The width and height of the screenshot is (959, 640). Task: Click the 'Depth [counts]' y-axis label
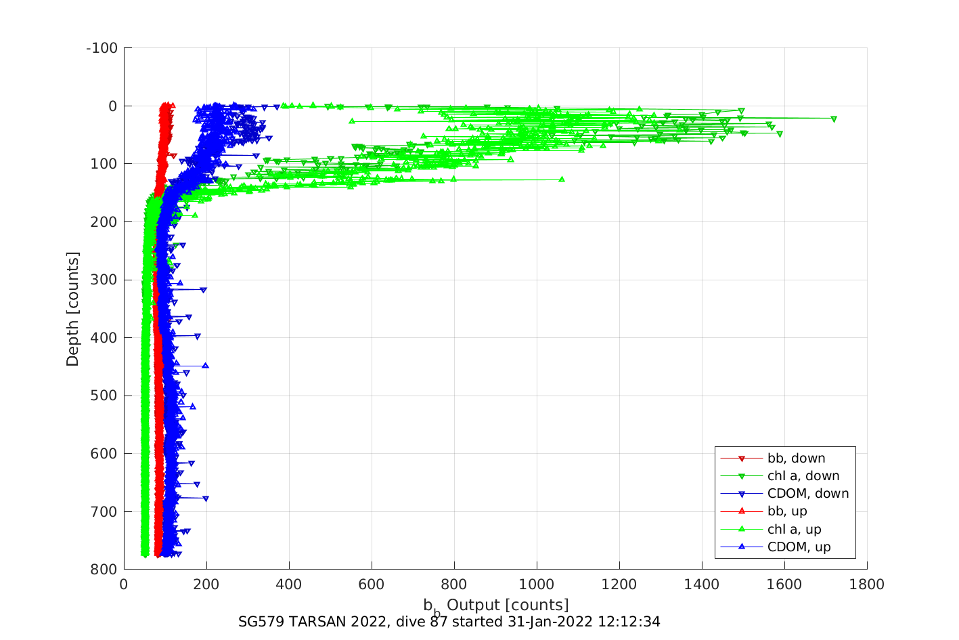72,309
